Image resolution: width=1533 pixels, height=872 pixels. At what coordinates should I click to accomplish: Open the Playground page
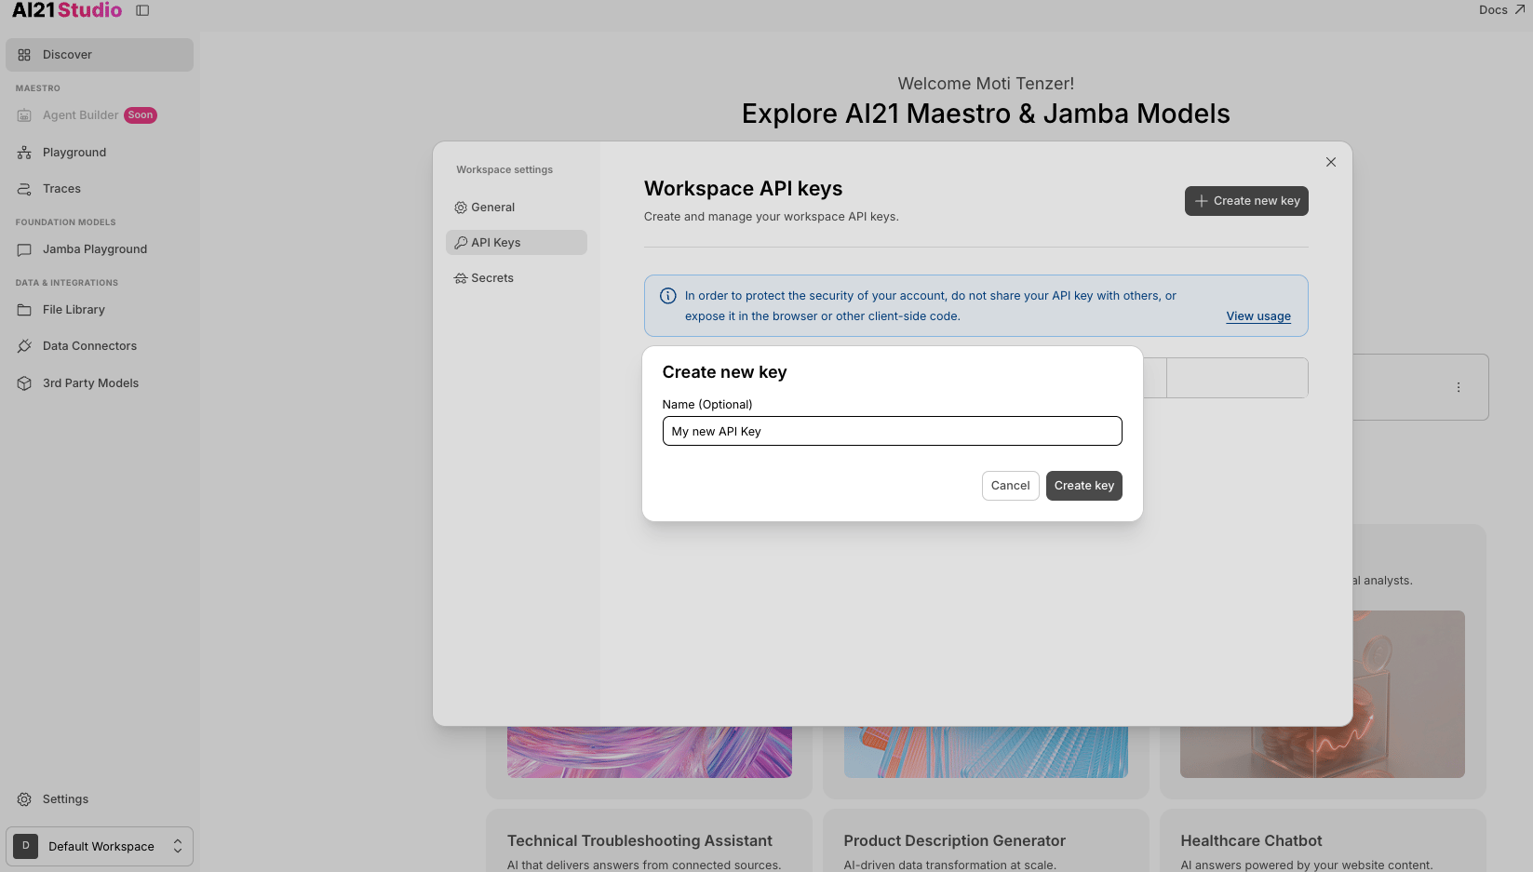pyautogui.click(x=100, y=153)
